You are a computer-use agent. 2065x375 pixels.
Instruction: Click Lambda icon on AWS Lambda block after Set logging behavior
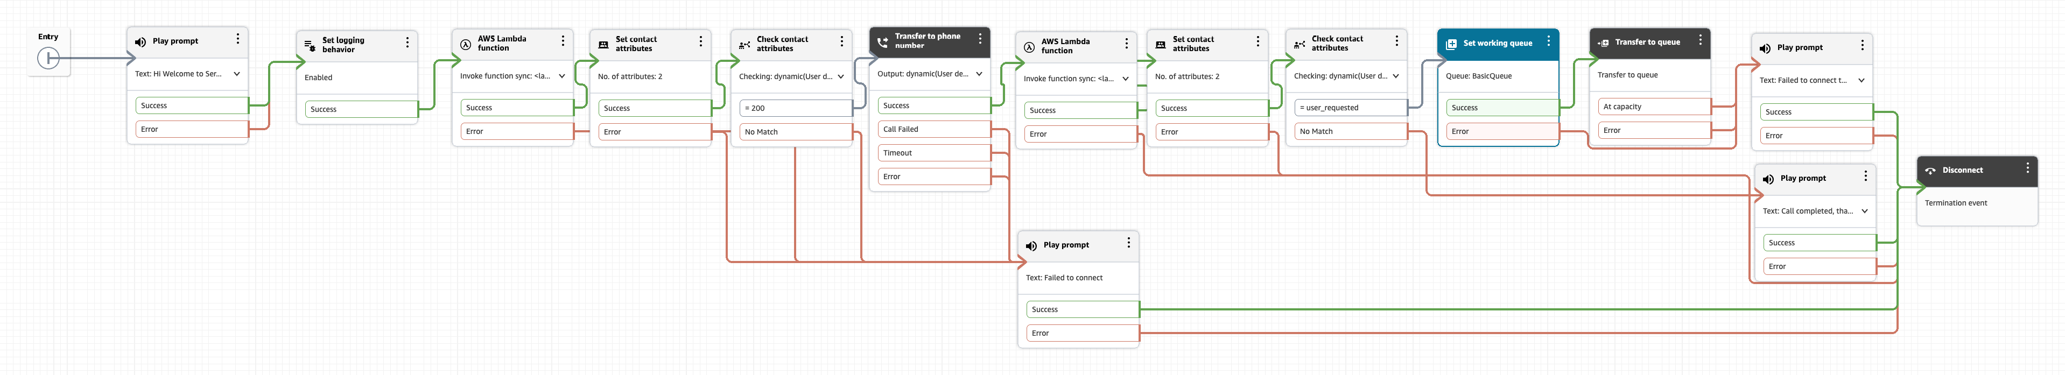466,44
